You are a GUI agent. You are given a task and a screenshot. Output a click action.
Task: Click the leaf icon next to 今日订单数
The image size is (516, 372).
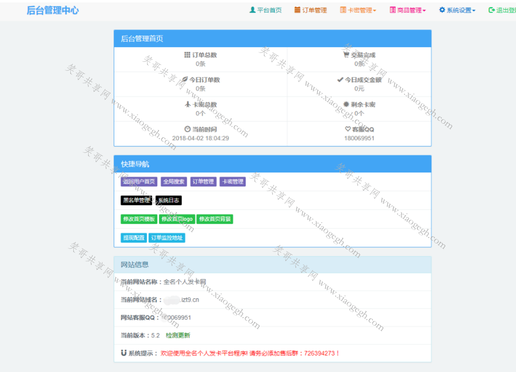[185, 80]
